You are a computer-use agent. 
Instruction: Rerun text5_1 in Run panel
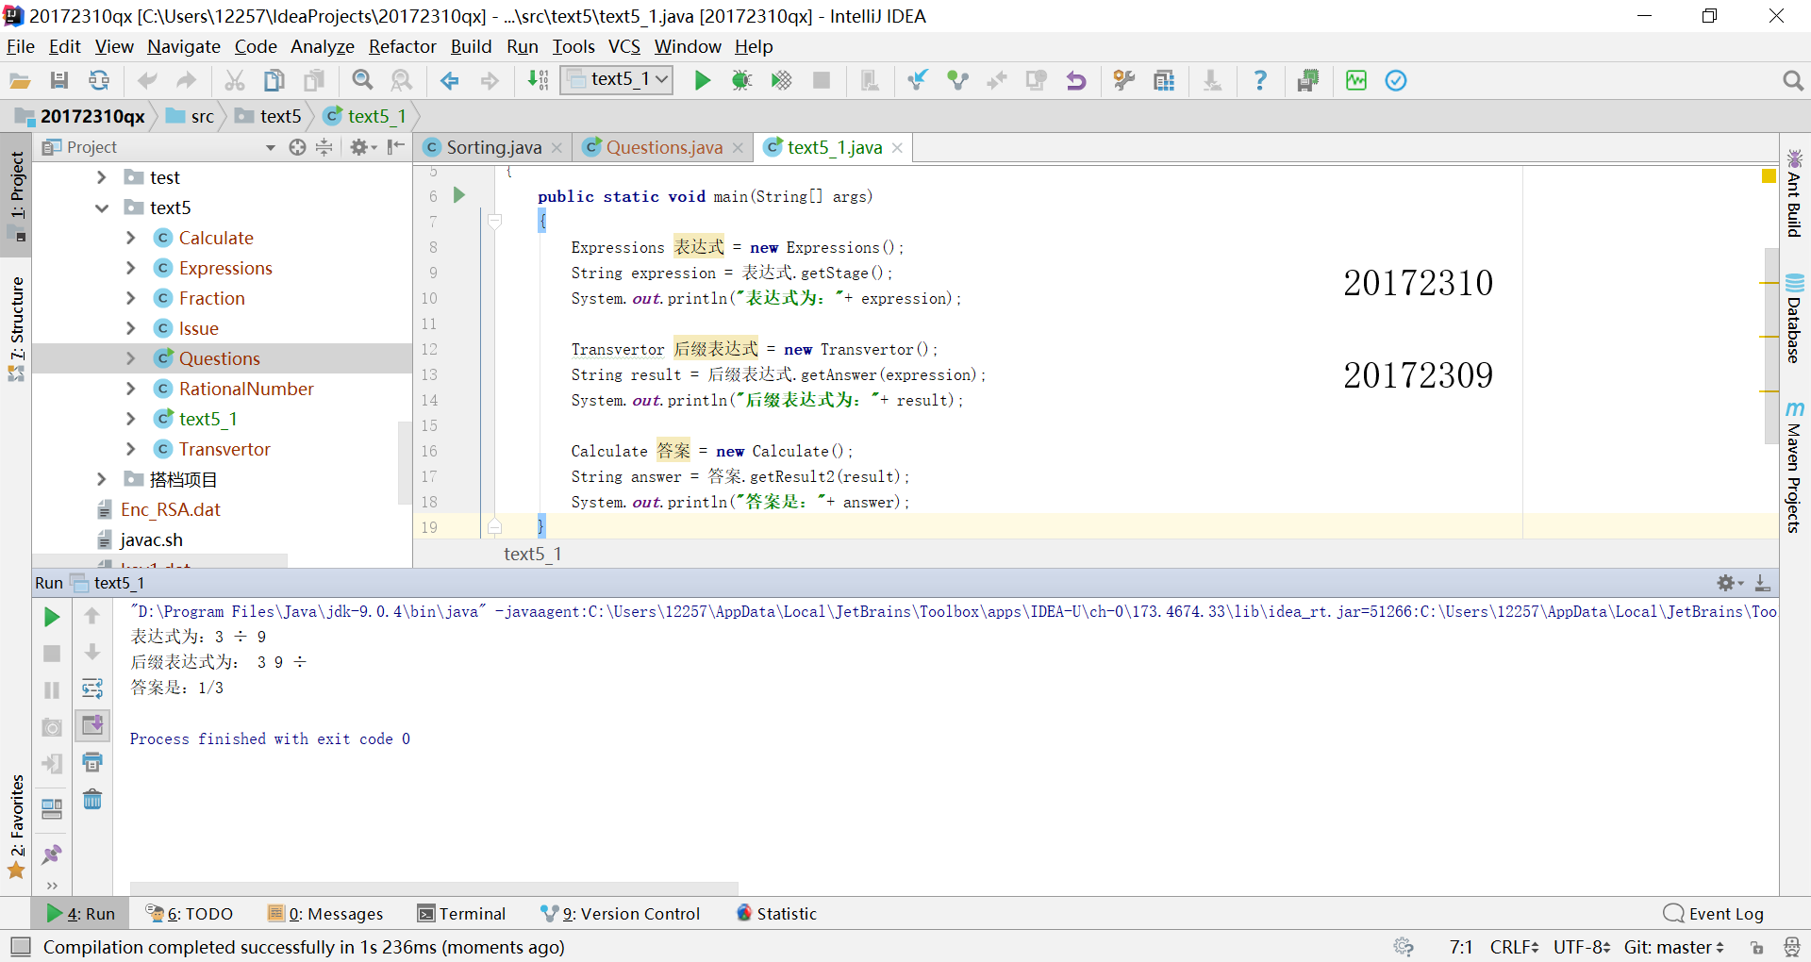[x=52, y=617]
